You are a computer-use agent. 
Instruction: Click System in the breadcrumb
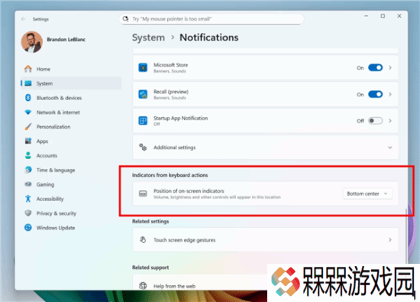click(x=148, y=37)
